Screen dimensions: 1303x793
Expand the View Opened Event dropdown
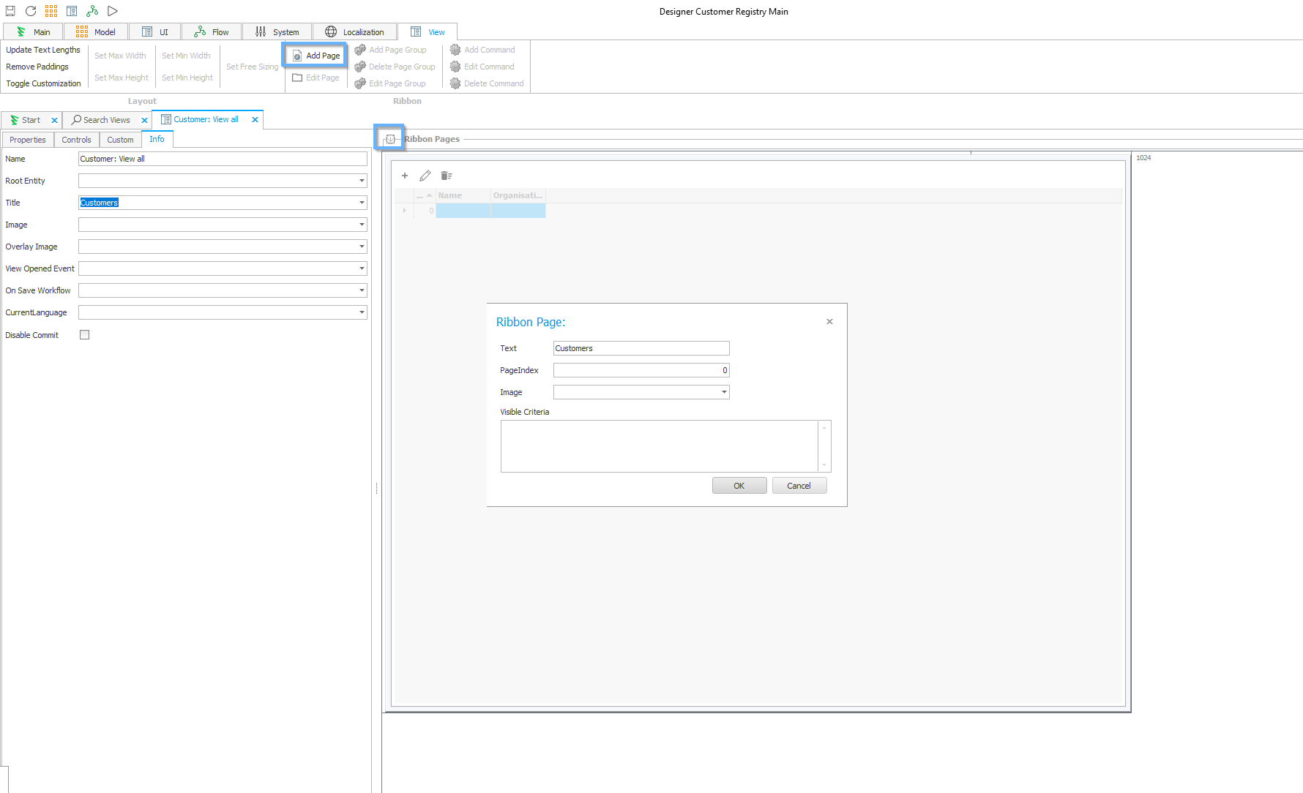pos(362,268)
